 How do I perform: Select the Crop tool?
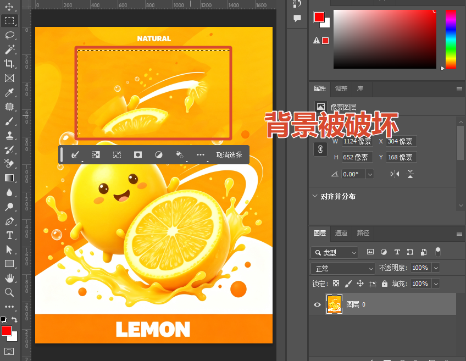click(9, 64)
